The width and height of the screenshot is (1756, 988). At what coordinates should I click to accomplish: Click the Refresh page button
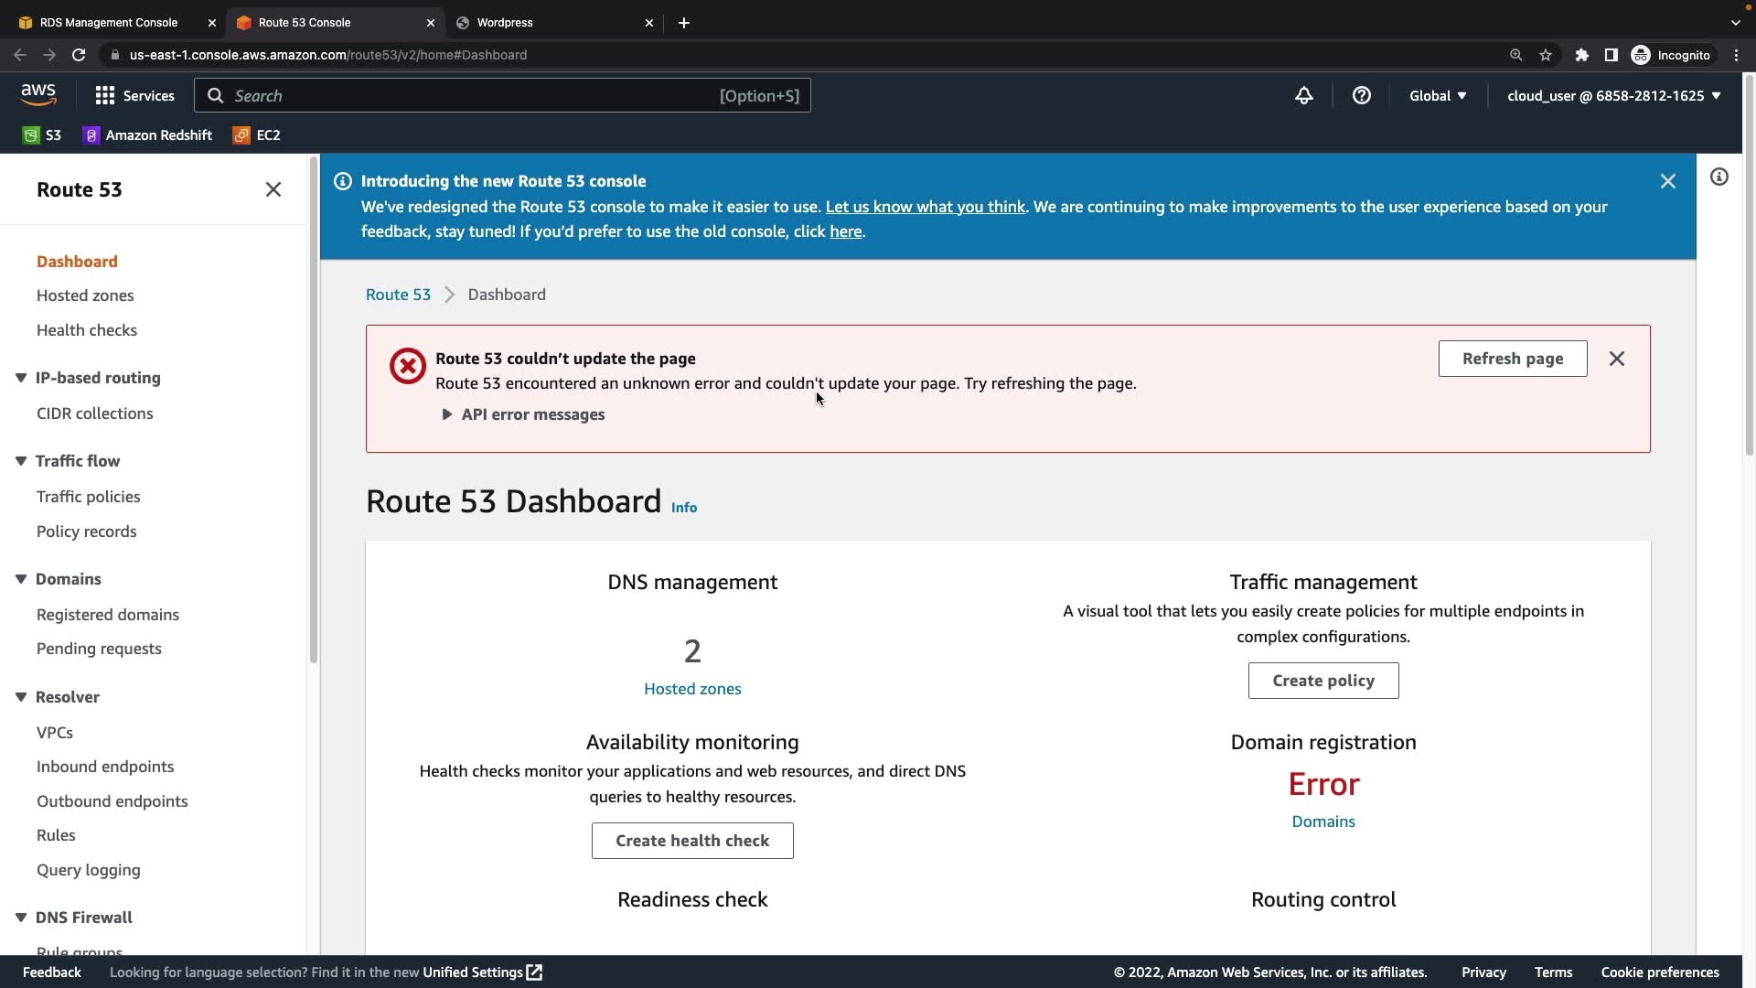pyautogui.click(x=1513, y=360)
